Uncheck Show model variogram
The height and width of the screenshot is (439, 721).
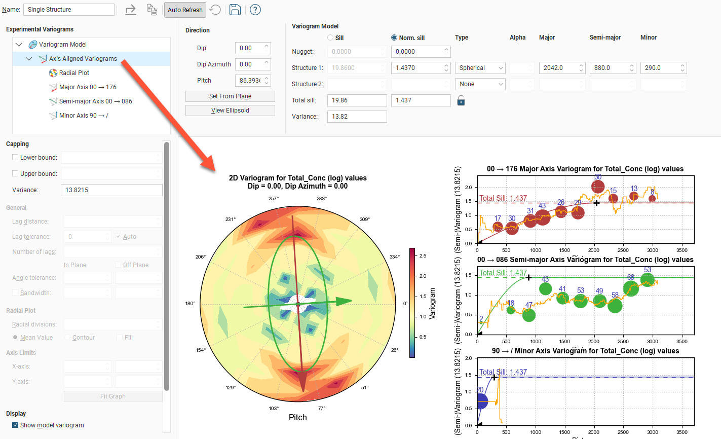pos(15,425)
